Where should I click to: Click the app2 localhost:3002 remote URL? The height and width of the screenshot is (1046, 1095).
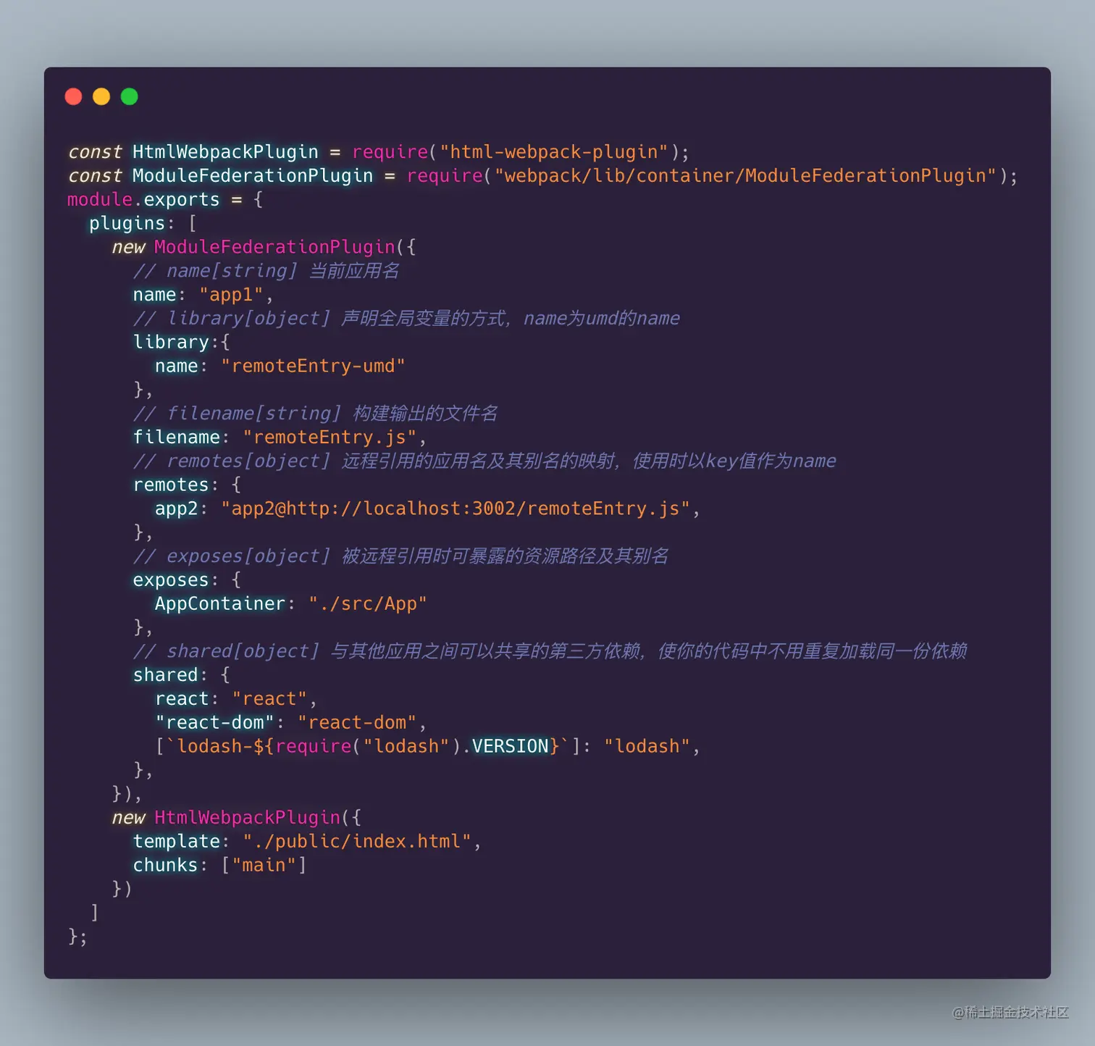click(x=456, y=509)
